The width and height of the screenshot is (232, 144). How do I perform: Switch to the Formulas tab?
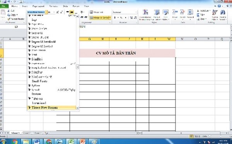click(x=54, y=6)
